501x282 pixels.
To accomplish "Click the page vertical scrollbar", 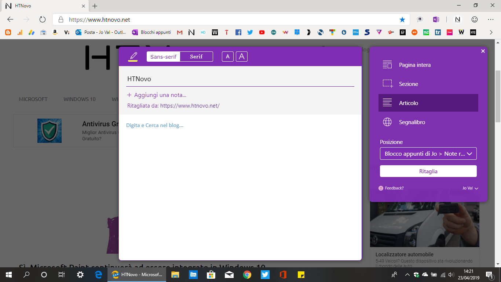I will [x=498, y=96].
